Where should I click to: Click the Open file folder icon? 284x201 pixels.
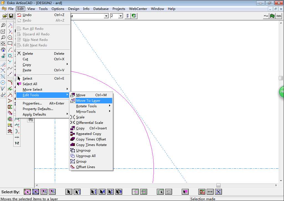(5, 16)
